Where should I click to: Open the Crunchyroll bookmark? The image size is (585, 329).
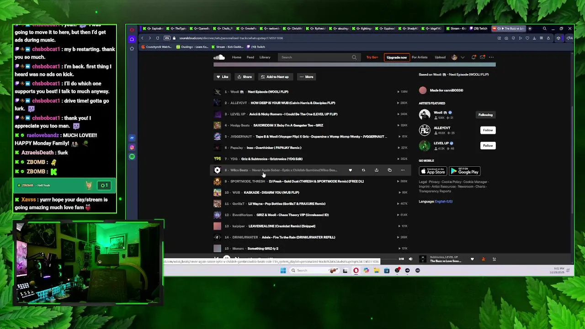pyautogui.click(x=156, y=47)
